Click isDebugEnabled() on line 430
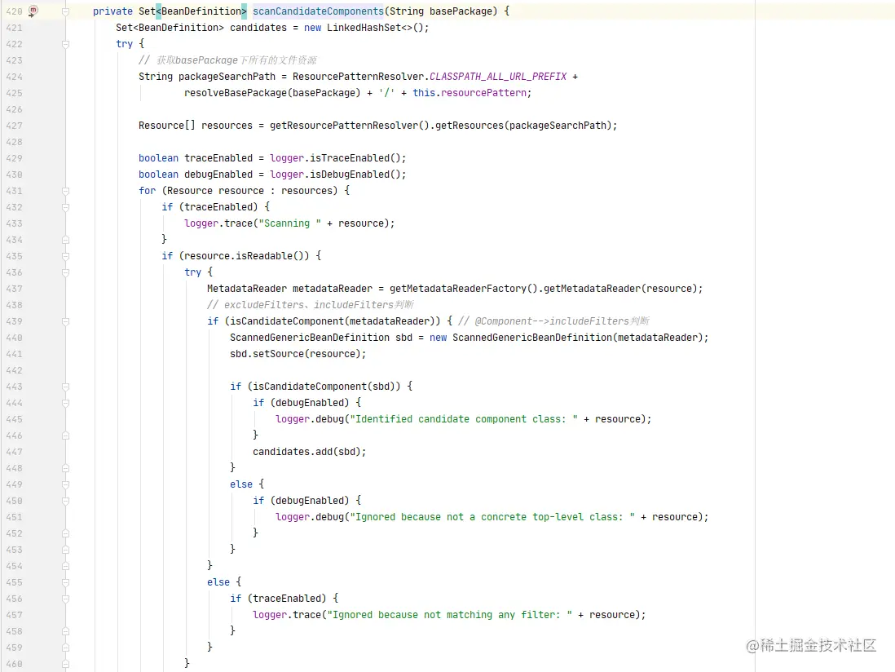Viewport: 895px width, 672px height. click(355, 175)
